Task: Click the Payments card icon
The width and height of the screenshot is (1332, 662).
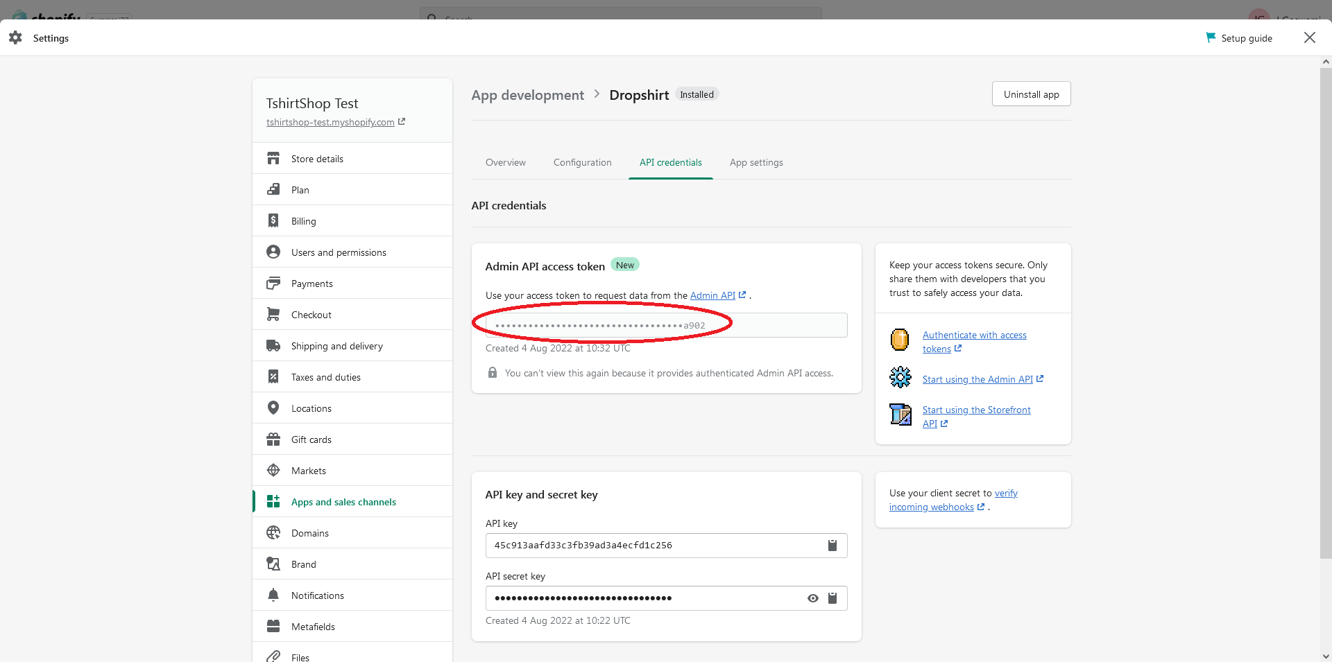Action: click(x=273, y=283)
